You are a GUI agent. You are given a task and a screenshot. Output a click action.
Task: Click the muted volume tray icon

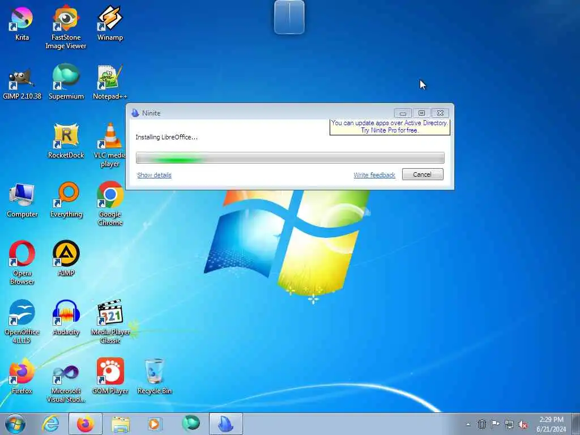coord(523,424)
